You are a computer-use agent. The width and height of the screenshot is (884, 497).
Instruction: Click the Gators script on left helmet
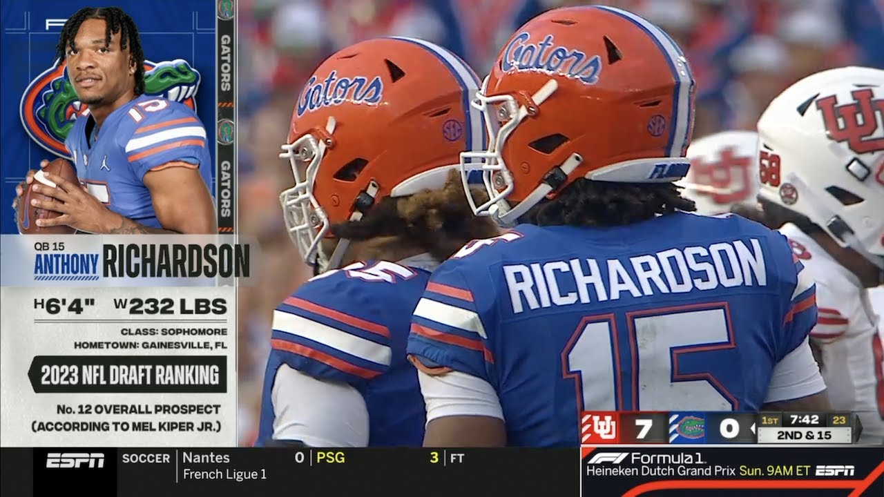(x=340, y=90)
